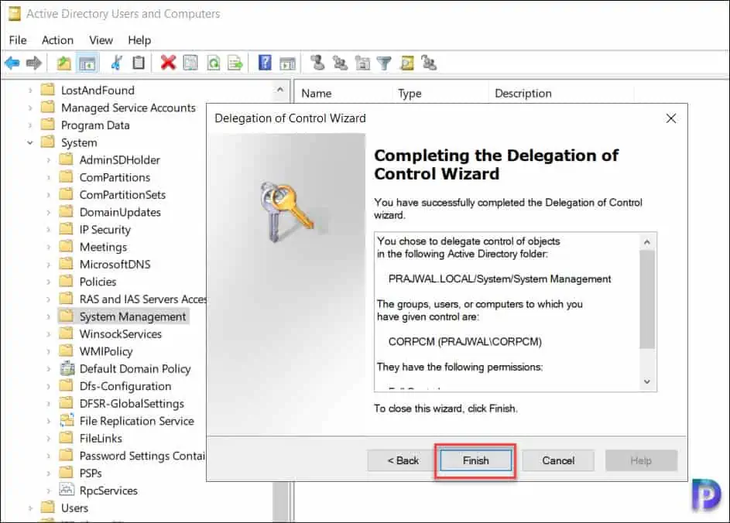Viewport: 730px width, 523px height.
Task: Click the blue Help question mark icon
Action: pyautogui.click(x=265, y=63)
